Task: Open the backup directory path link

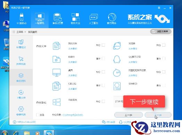Action: [73, 115]
